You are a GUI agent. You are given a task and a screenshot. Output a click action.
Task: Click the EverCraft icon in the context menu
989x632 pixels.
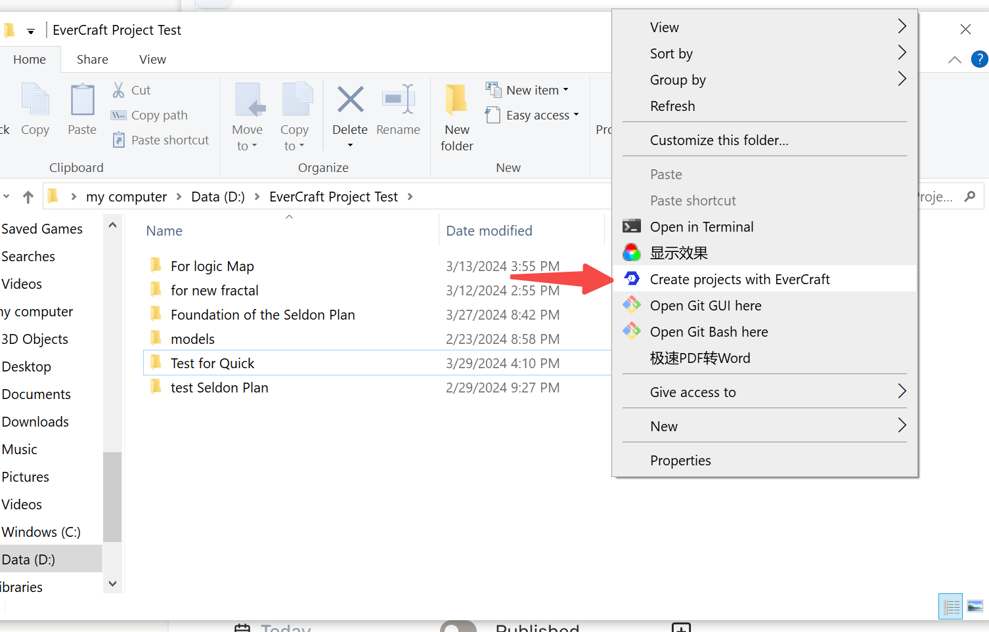pos(632,279)
